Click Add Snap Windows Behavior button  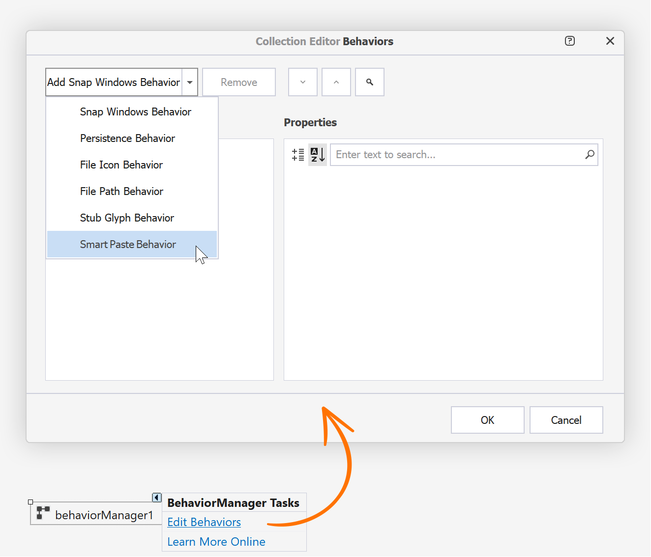[x=114, y=83]
